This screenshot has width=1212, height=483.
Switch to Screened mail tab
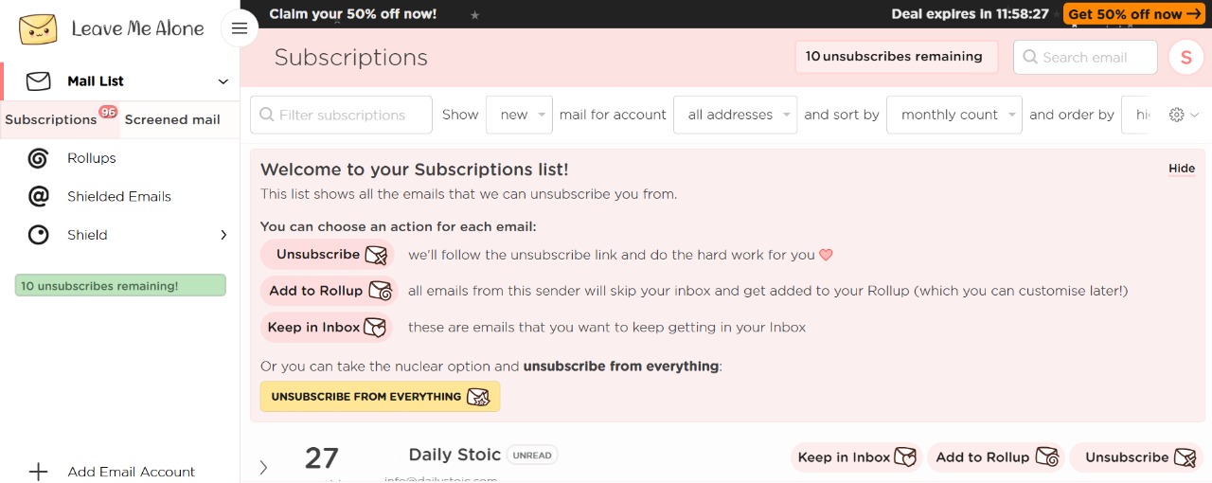172,119
